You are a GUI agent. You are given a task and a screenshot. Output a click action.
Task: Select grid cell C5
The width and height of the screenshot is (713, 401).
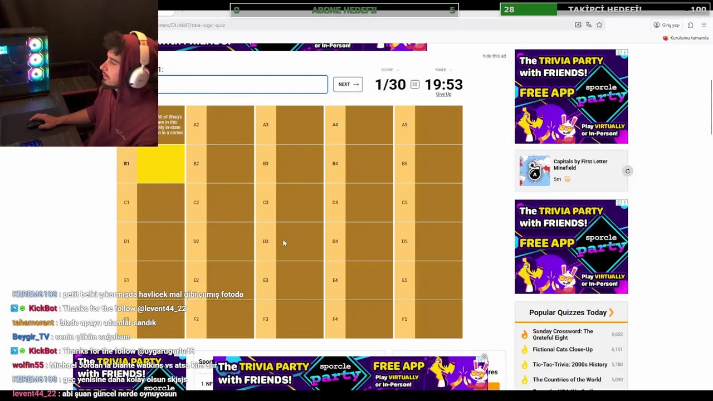(x=428, y=203)
